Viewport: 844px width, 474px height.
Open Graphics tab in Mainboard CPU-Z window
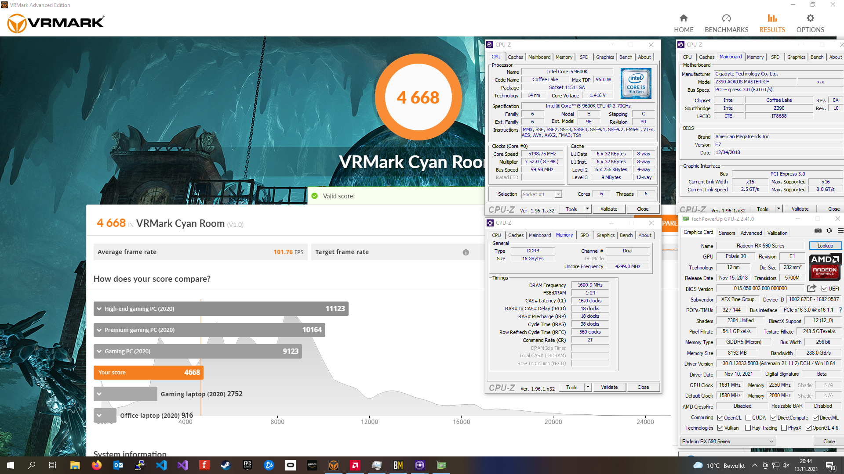[x=796, y=57]
